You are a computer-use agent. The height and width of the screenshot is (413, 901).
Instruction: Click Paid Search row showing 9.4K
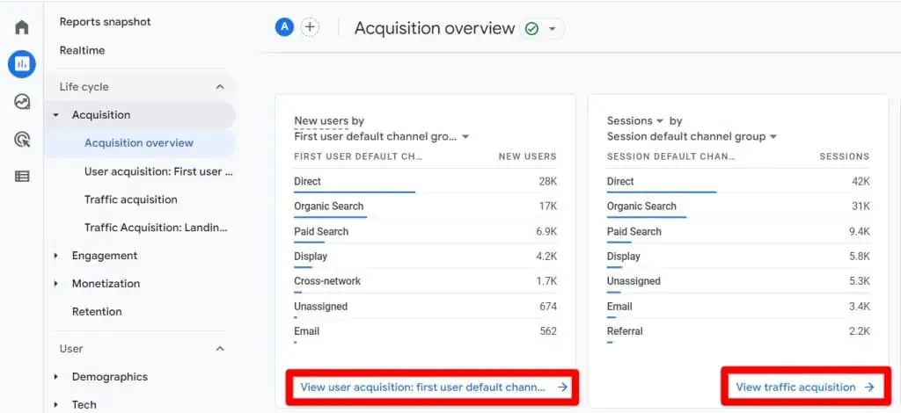738,231
